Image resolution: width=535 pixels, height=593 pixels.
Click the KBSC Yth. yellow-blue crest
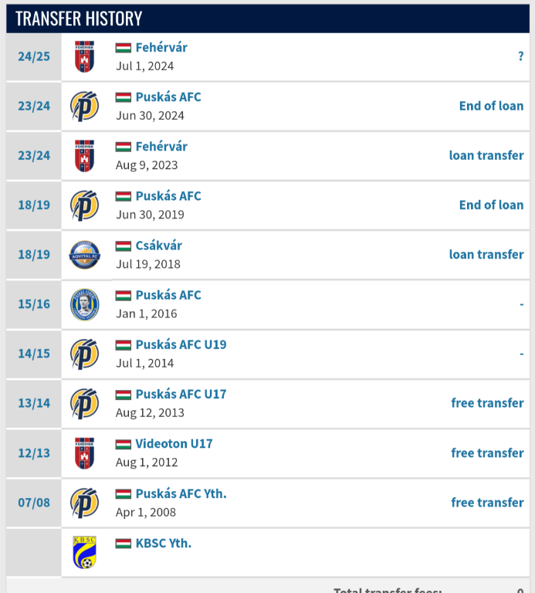[x=84, y=552]
